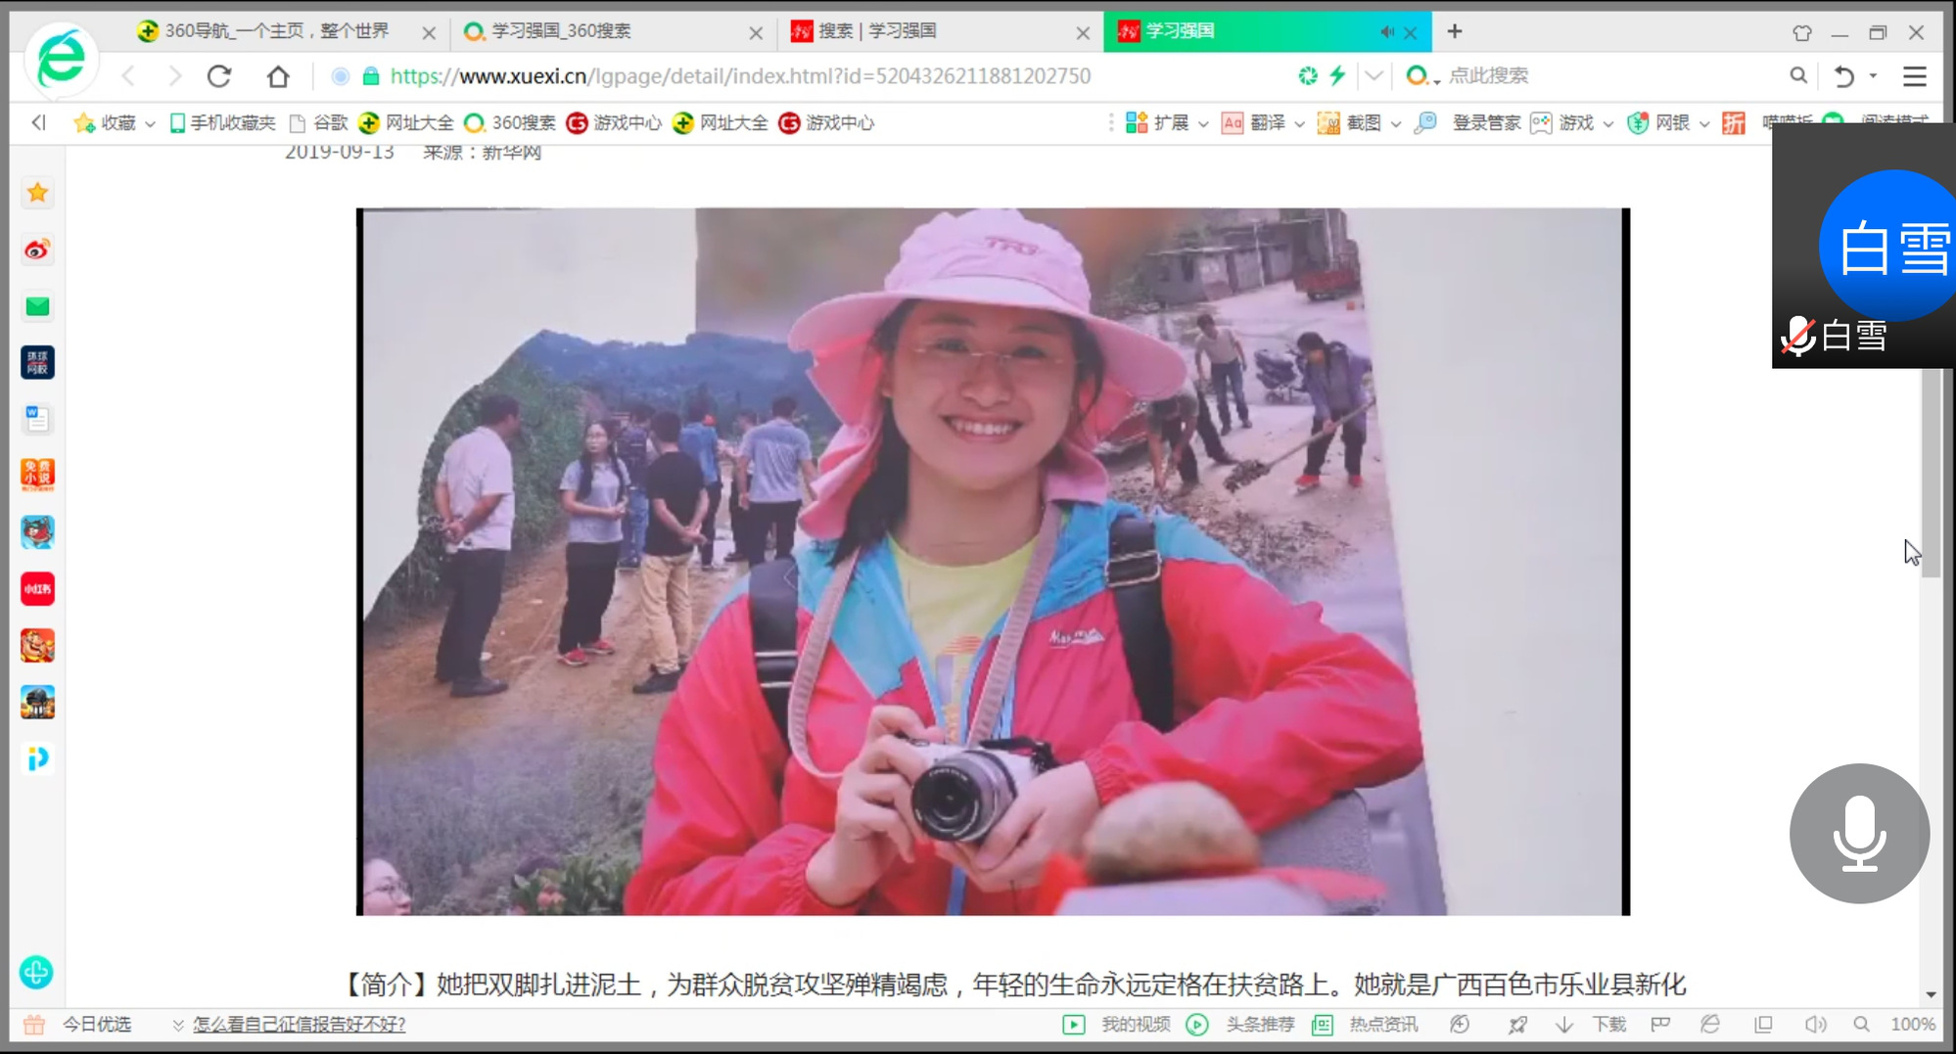Open the 截图 screenshot dropdown
1956x1054 pixels.
pyautogui.click(x=1361, y=122)
